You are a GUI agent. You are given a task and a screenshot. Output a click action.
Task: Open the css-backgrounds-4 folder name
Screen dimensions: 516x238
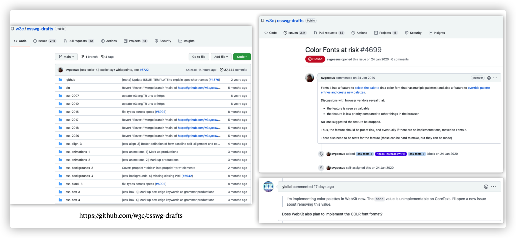pyautogui.click(x=79, y=176)
